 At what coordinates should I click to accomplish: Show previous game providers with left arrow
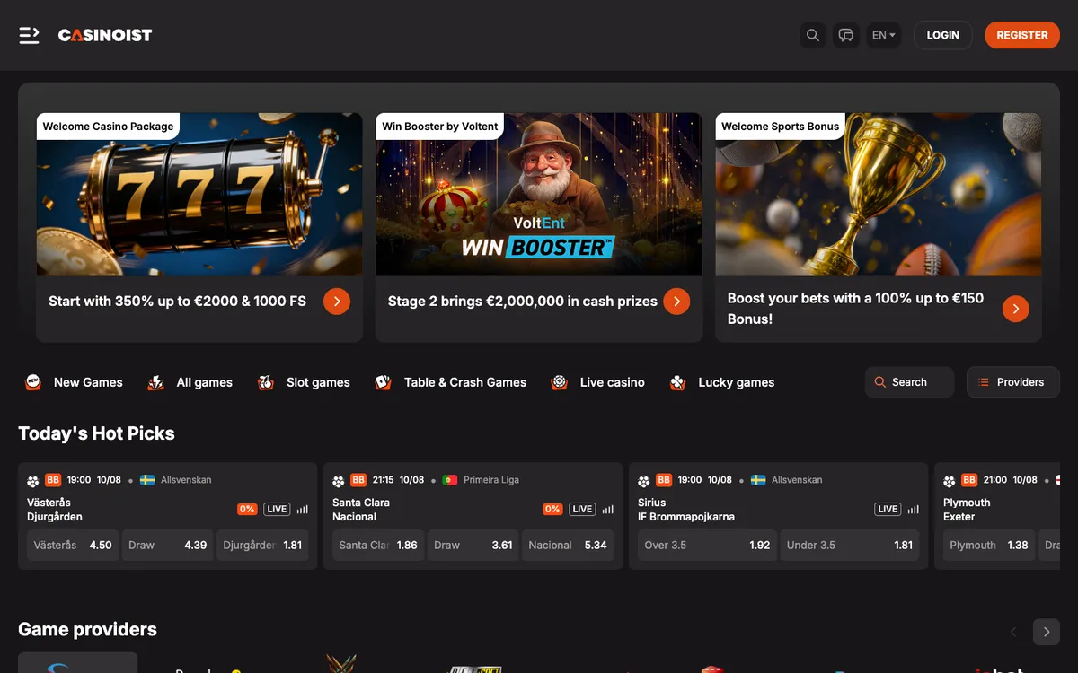pos(1013,632)
